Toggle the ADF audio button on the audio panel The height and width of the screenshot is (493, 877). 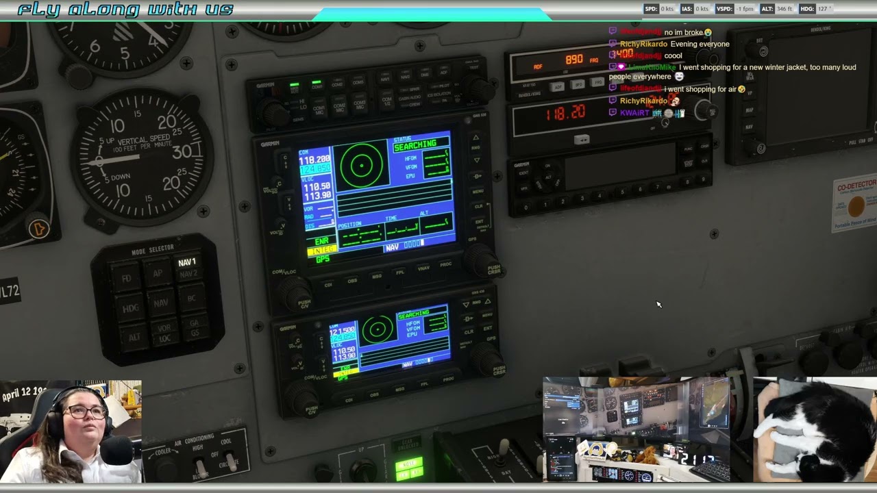[x=443, y=71]
